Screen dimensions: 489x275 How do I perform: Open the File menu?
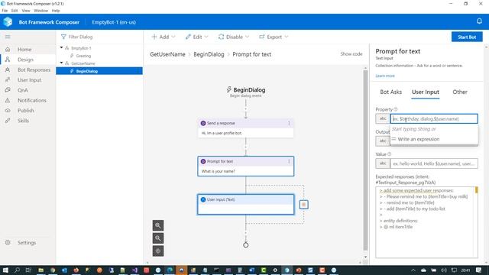click(x=5, y=11)
